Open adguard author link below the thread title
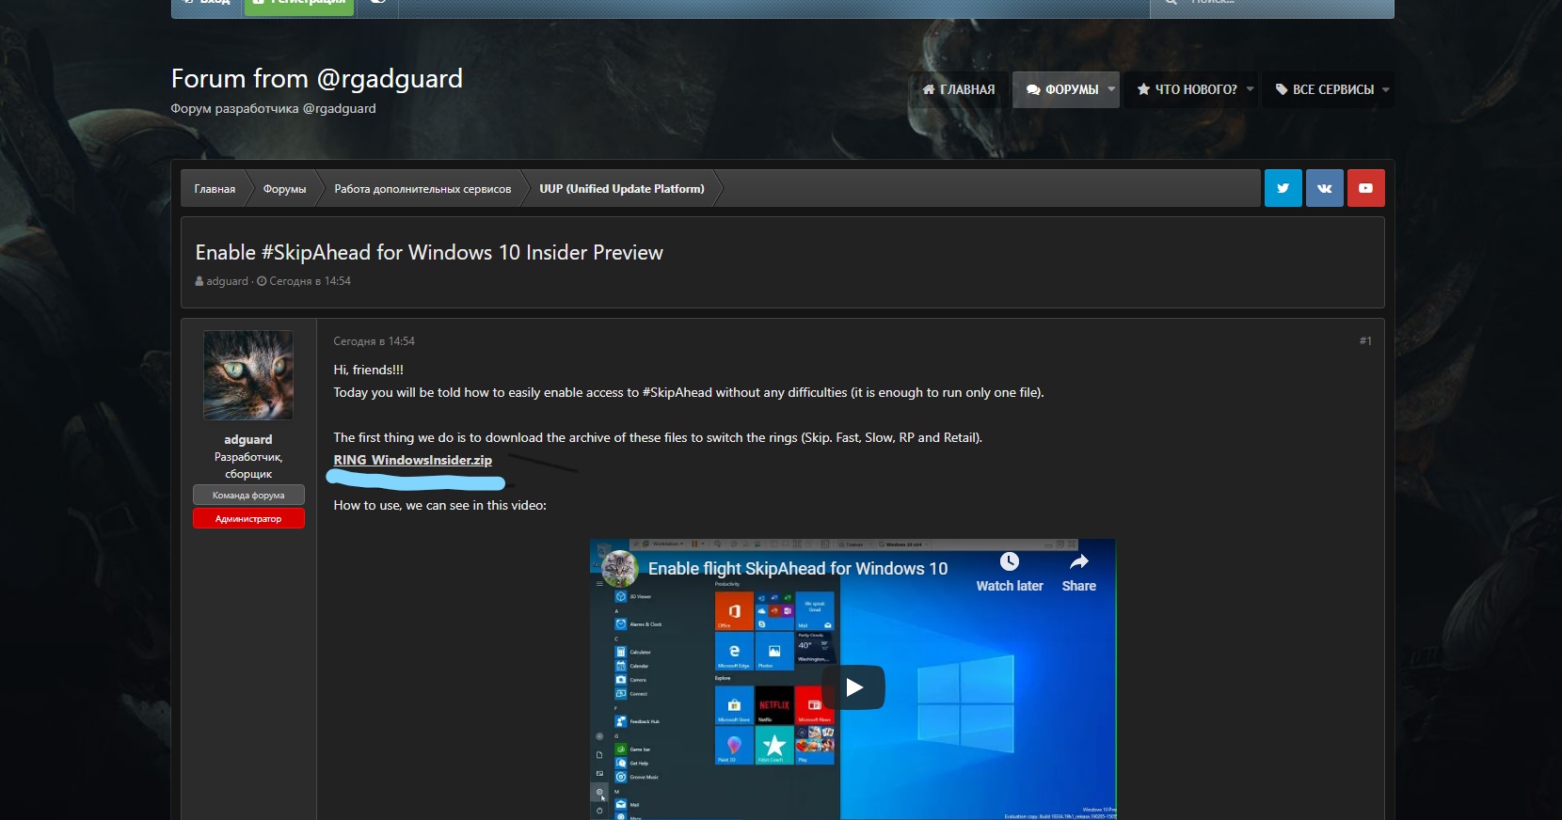This screenshot has width=1562, height=820. coord(227,281)
